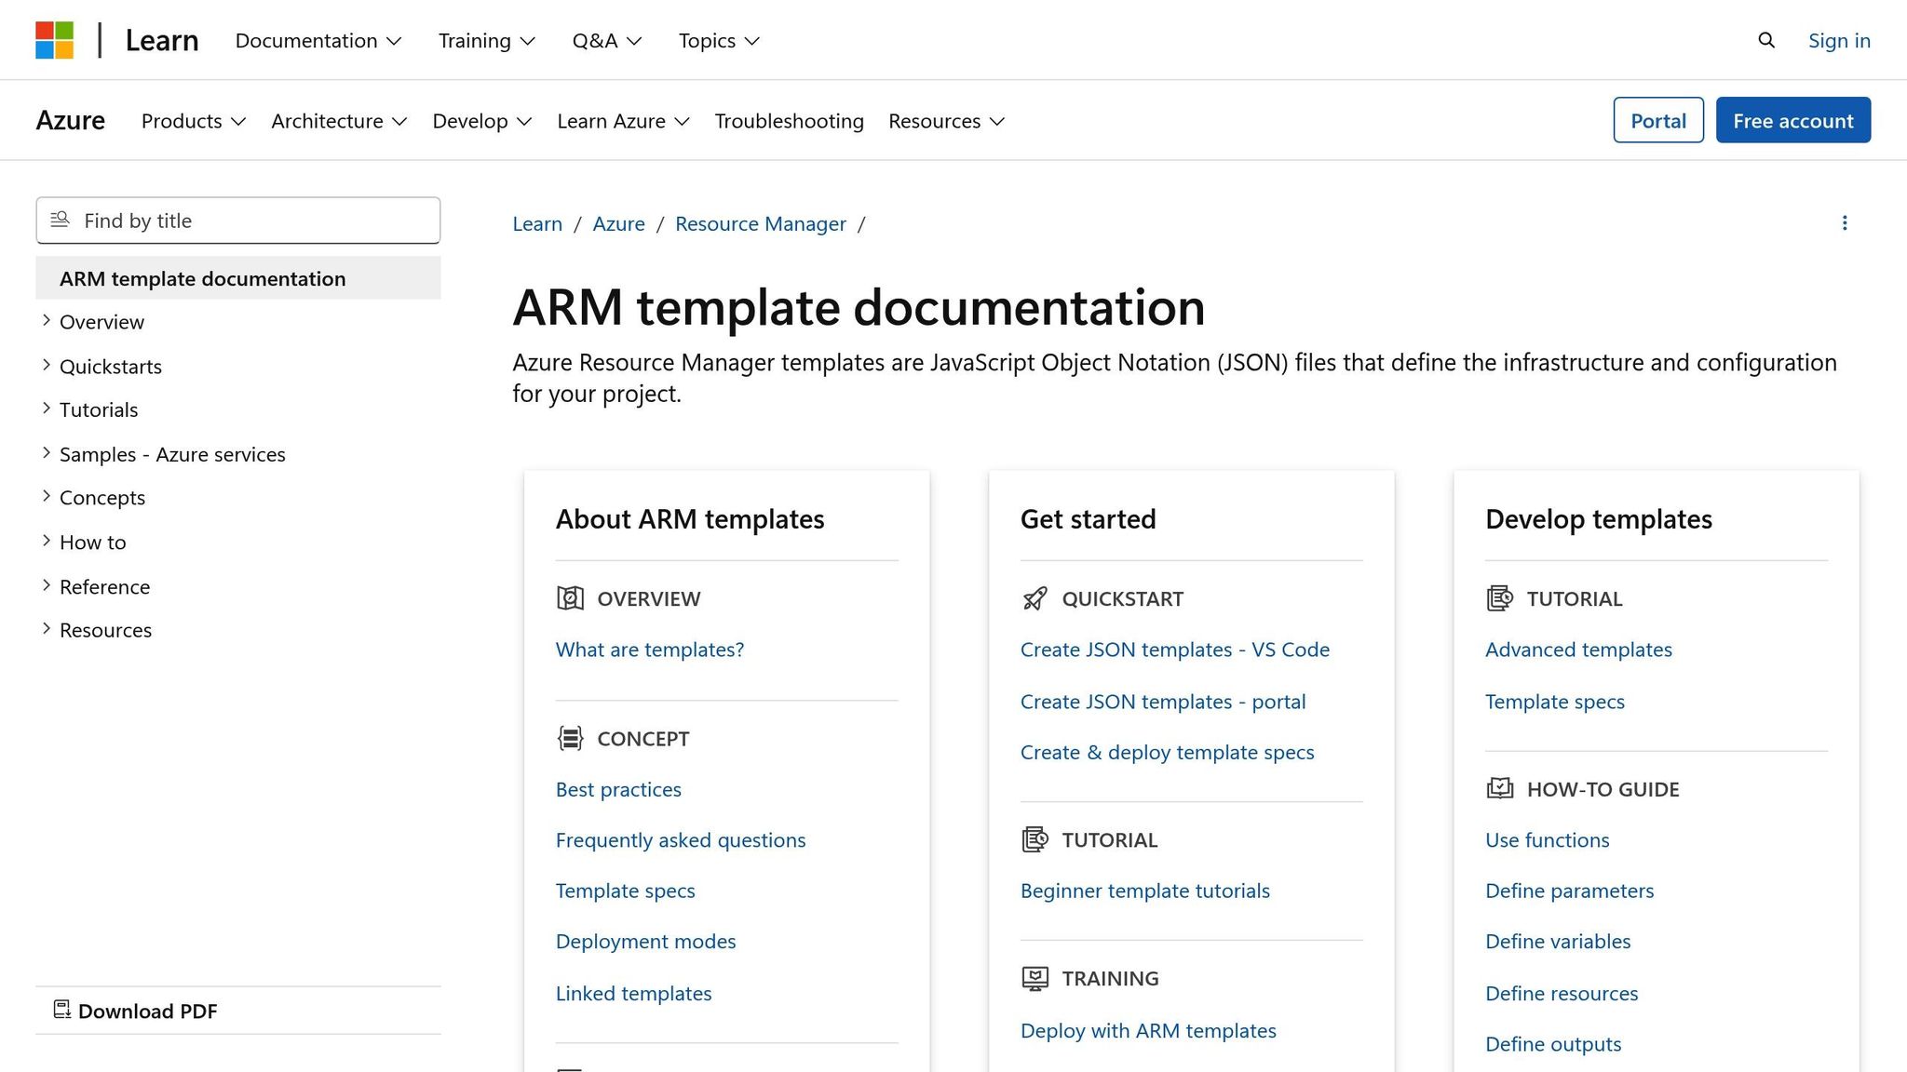
Task: Click the Overview section map icon
Action: pos(570,598)
